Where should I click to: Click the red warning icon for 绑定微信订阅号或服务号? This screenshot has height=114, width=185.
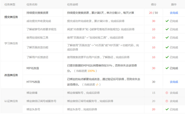point(167,101)
